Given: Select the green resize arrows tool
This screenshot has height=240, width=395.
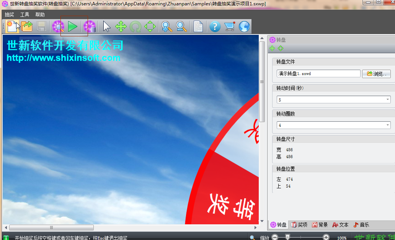Looking at the screenshot, I should (150, 26).
